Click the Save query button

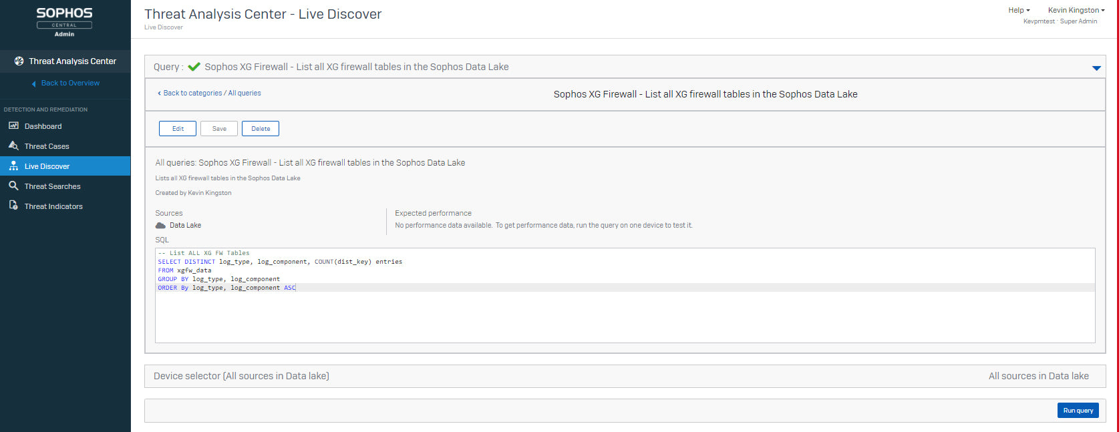(219, 128)
